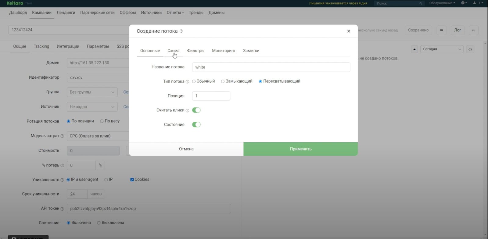Click the help icon next to Создание потока
This screenshot has width=488, height=239.
pyautogui.click(x=181, y=31)
